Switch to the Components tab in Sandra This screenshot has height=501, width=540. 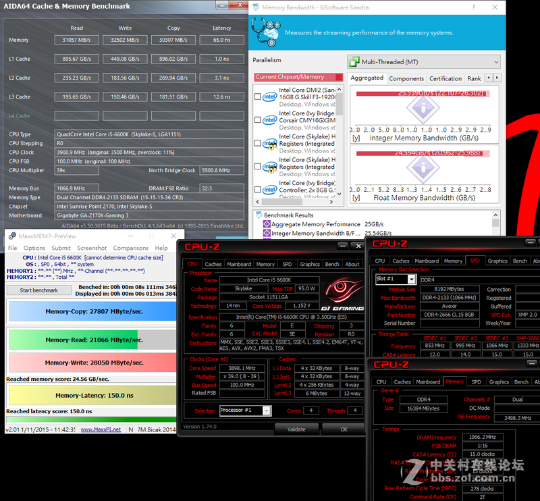(x=406, y=78)
